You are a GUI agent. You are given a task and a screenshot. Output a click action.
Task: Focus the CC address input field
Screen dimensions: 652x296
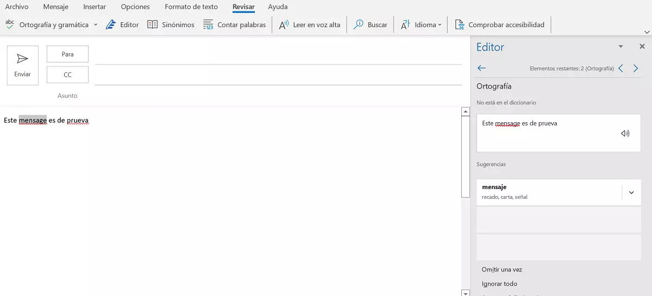[278, 75]
